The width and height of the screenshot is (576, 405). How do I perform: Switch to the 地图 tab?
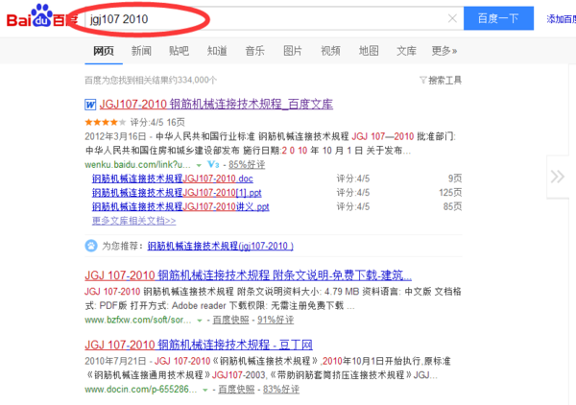369,51
